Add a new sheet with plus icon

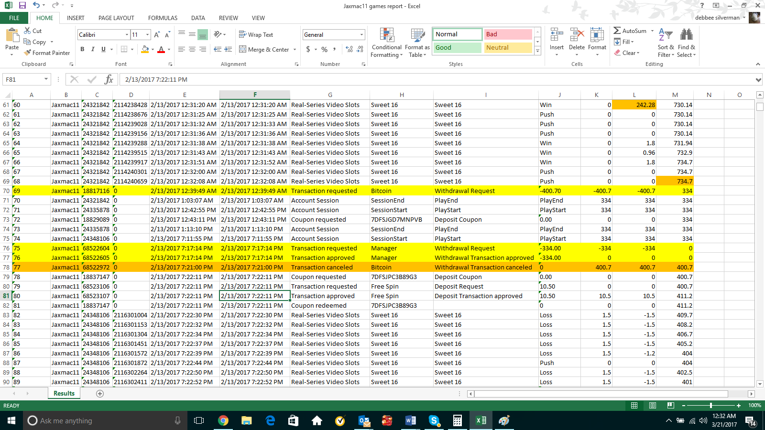pos(100,394)
